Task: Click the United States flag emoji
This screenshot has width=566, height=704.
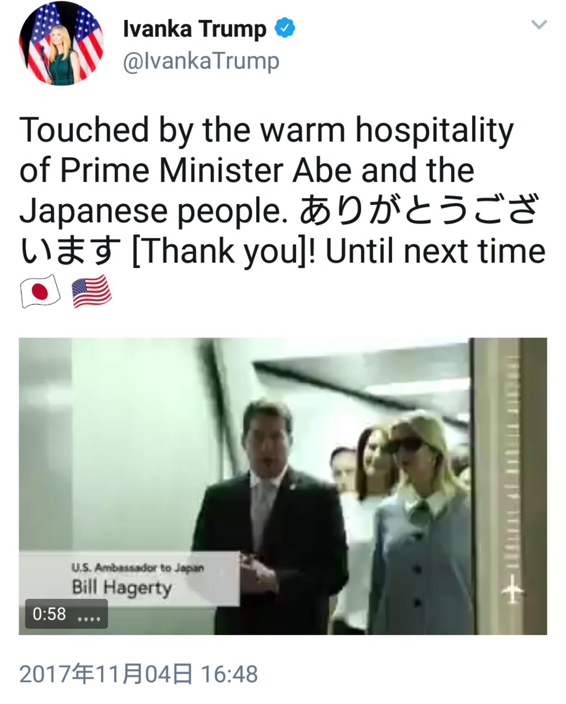Action: click(92, 291)
